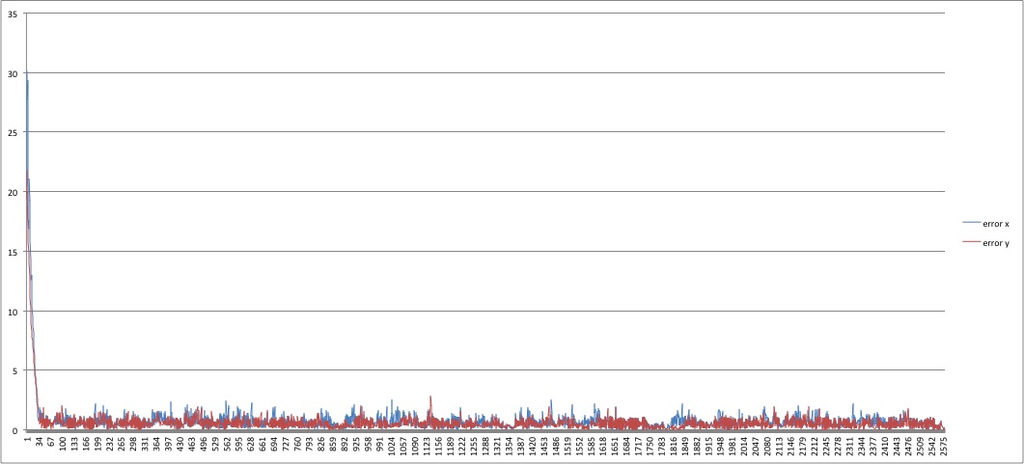Click the y-axis value 30
This screenshot has height=464, width=1024.
point(14,72)
